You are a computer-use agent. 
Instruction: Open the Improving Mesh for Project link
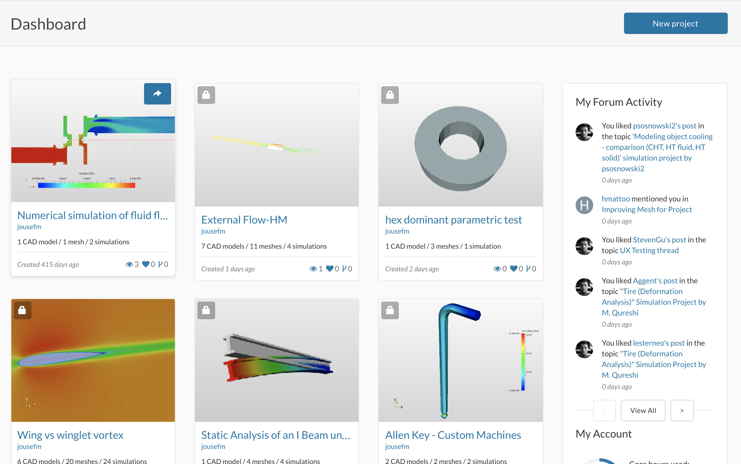[646, 209]
